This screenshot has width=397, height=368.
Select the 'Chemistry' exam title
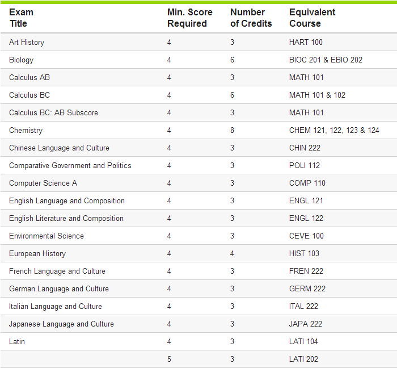26,131
